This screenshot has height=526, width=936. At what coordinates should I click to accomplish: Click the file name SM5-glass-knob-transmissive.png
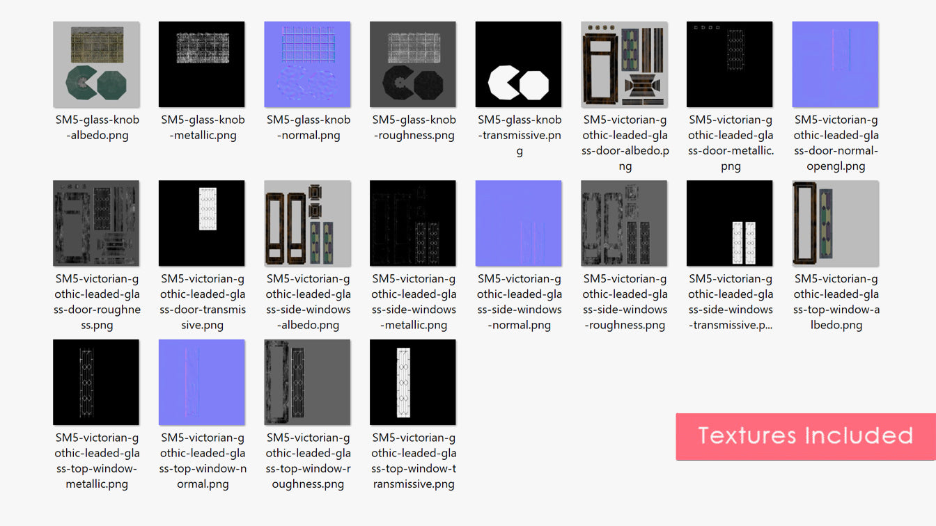pyautogui.click(x=520, y=135)
